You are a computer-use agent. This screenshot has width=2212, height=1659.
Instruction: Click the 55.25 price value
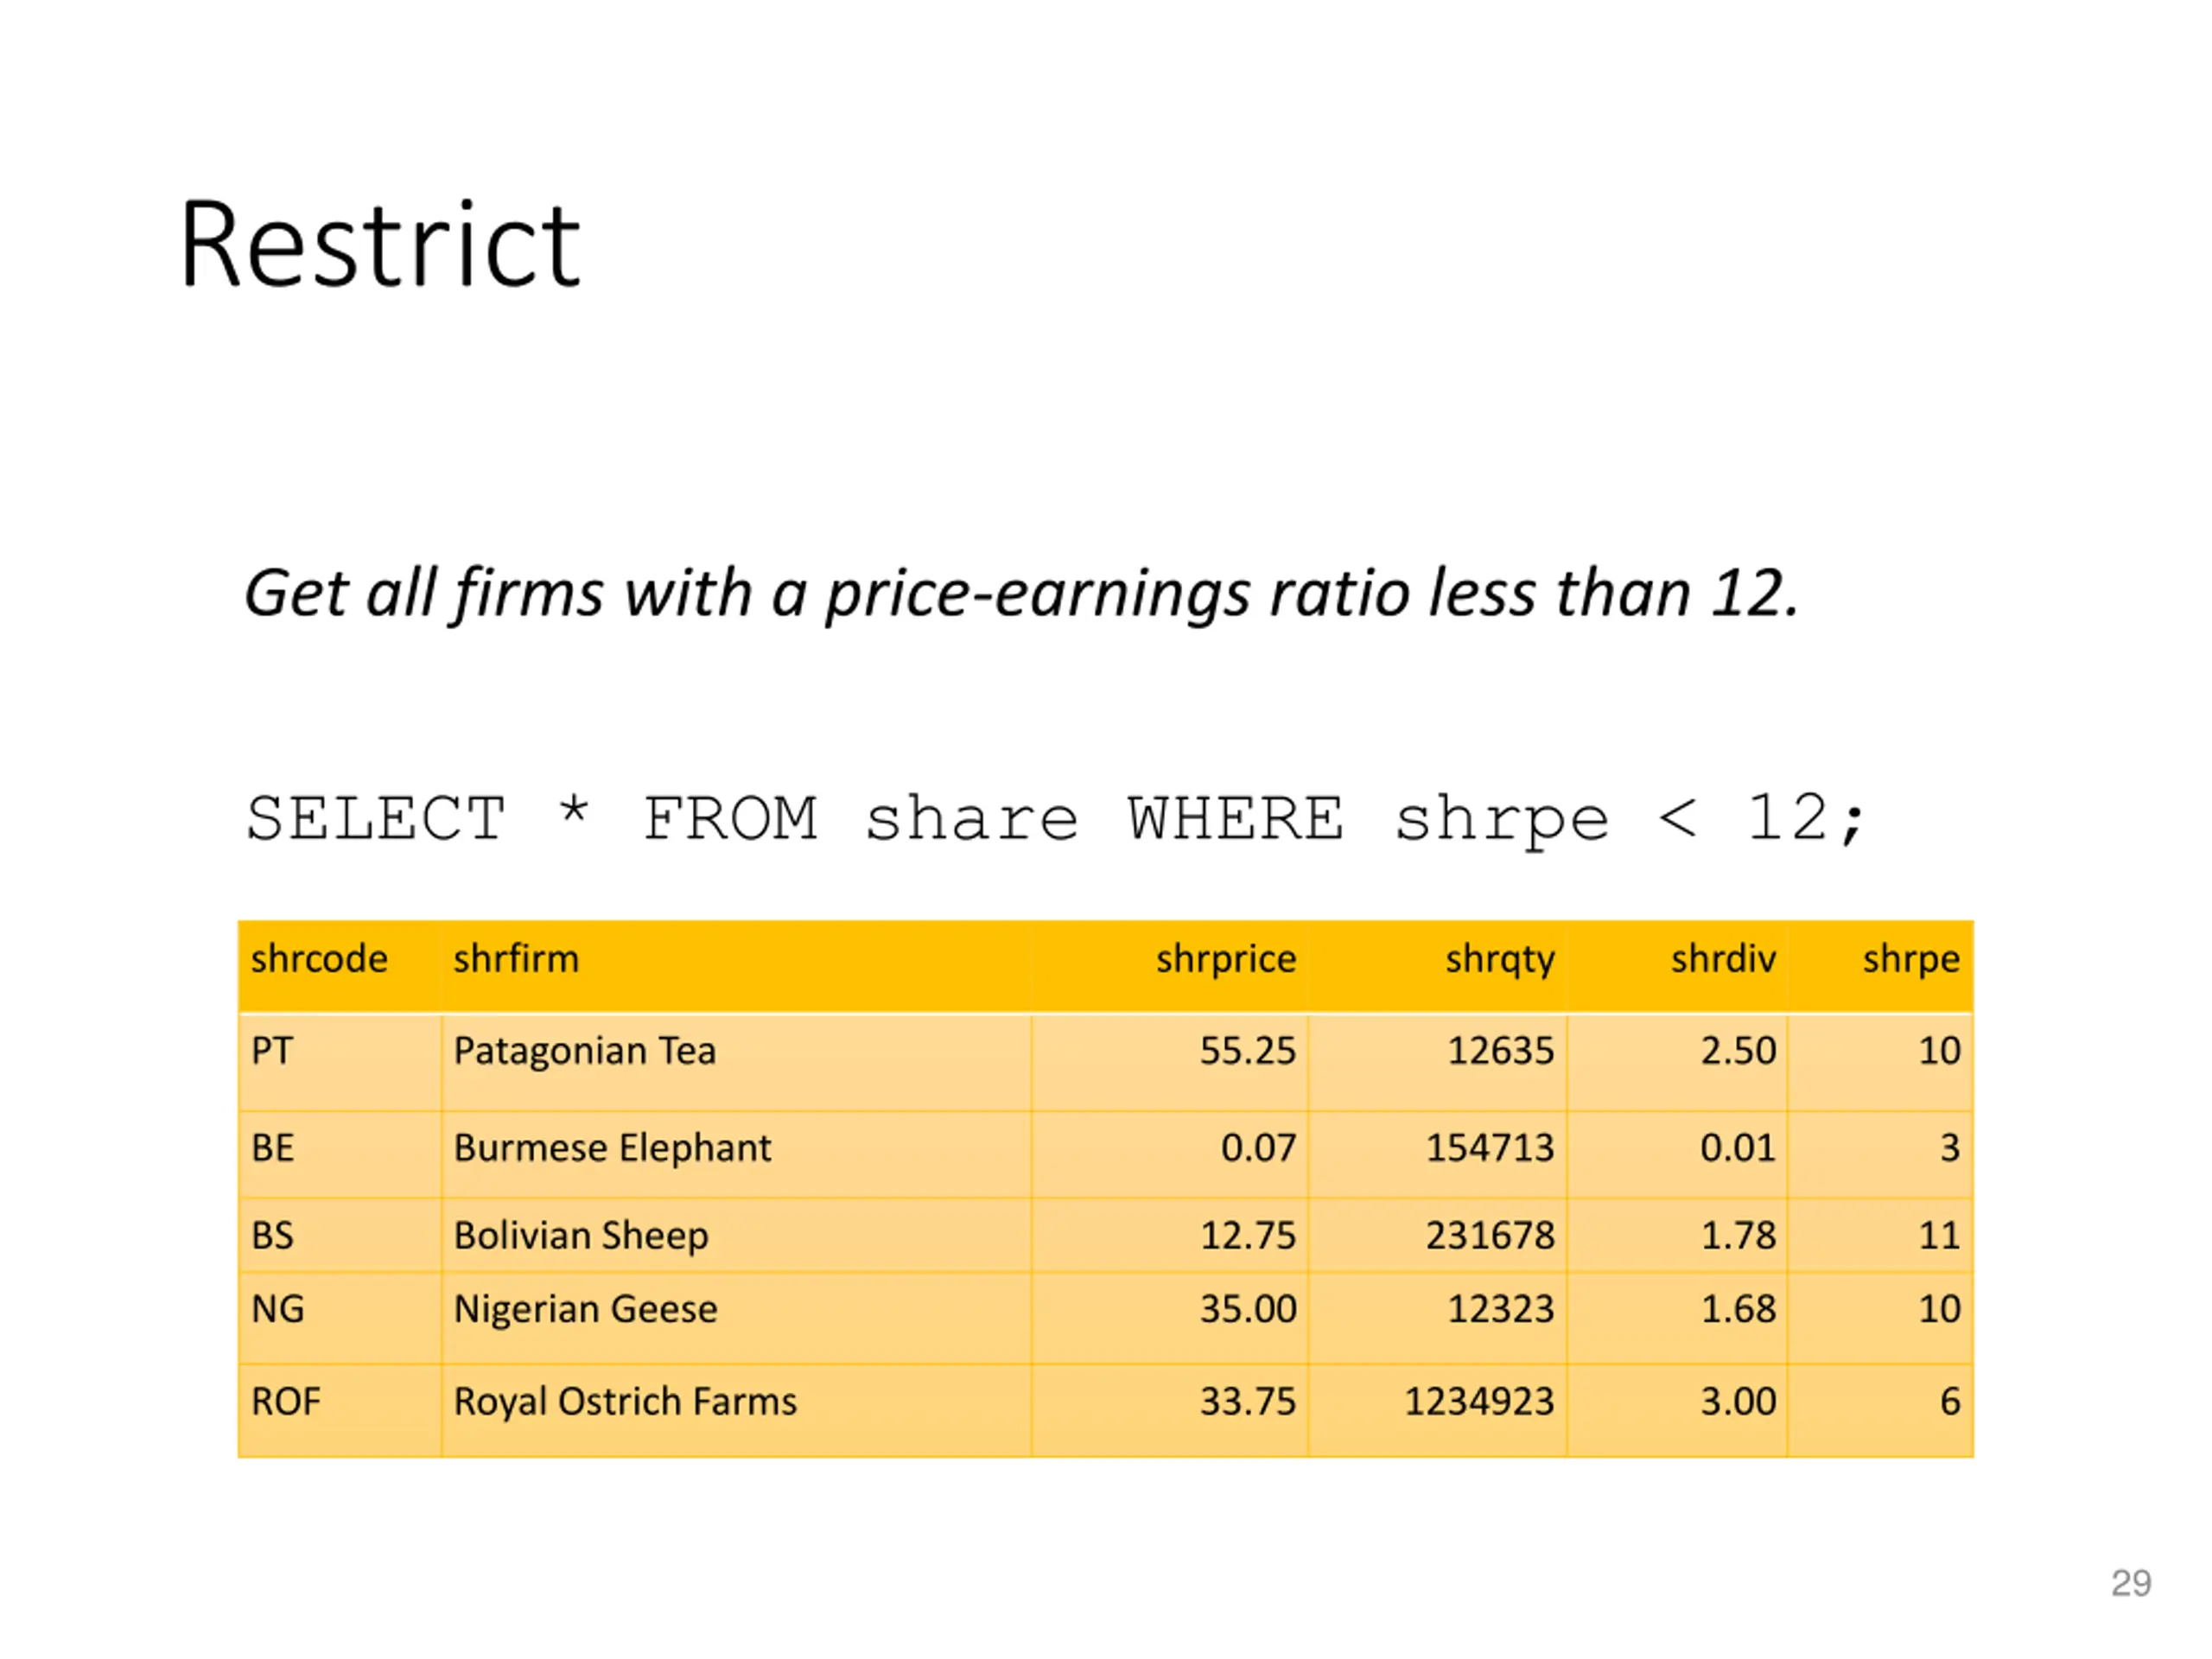pyautogui.click(x=1248, y=1051)
